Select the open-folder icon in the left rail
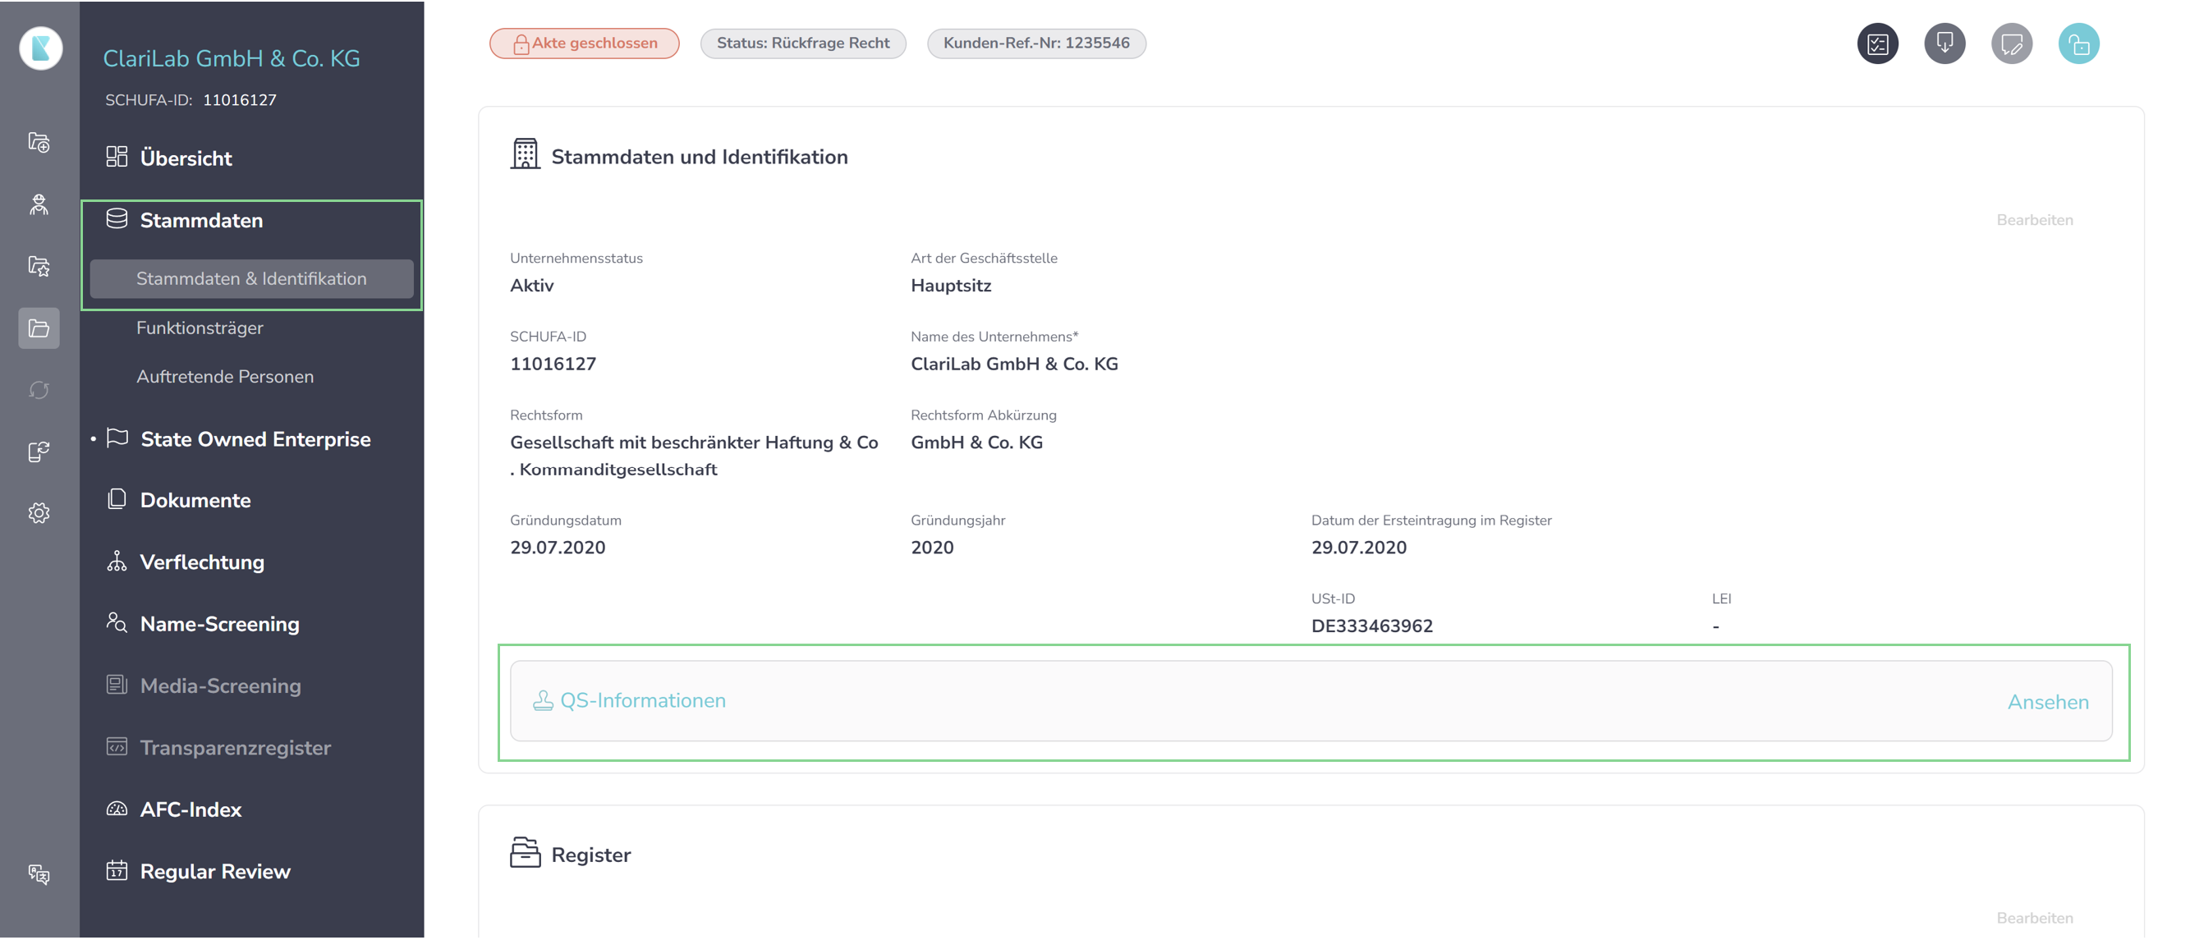 39,328
